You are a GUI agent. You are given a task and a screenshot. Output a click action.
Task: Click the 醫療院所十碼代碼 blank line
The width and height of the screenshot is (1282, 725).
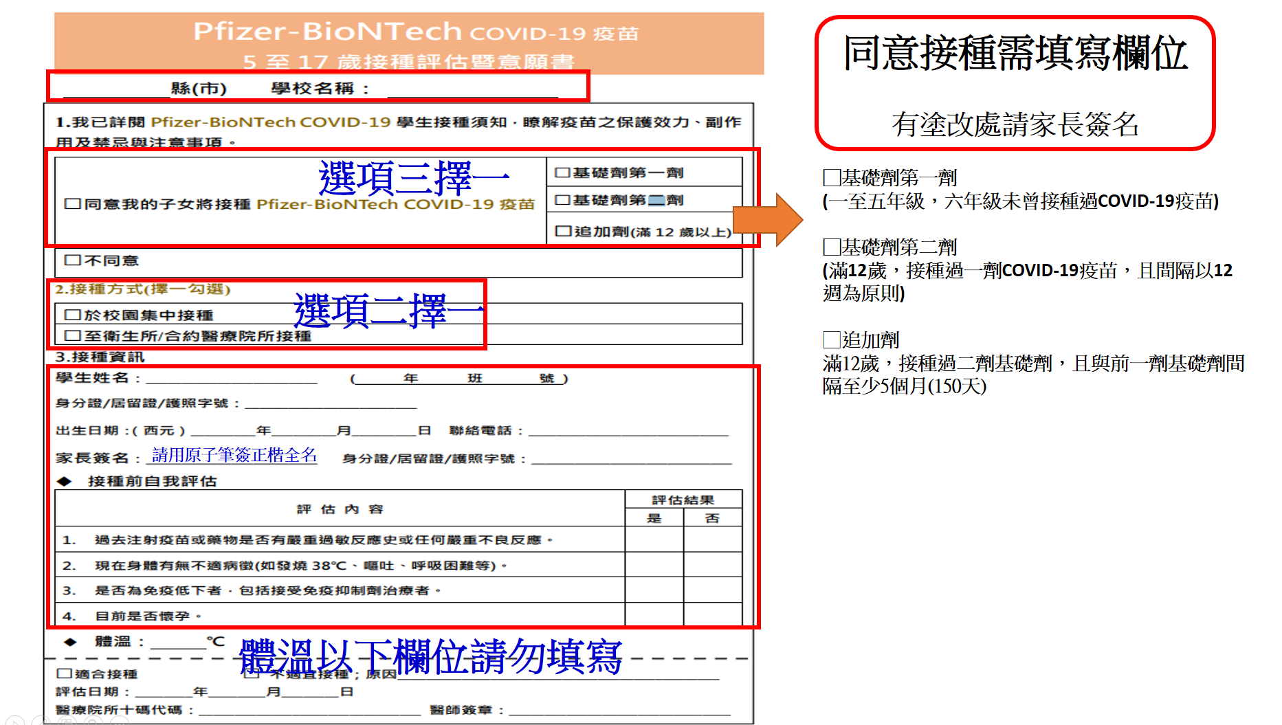[x=309, y=709]
